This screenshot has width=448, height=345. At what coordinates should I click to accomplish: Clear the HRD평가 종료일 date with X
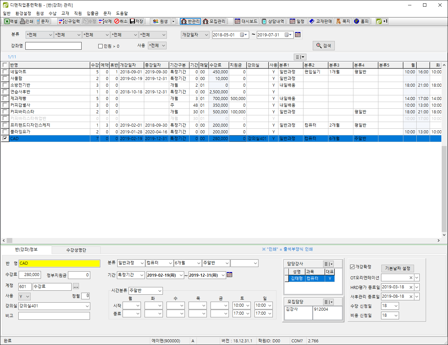tap(411, 287)
